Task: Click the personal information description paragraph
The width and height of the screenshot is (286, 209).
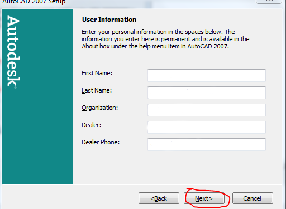Action: [x=165, y=39]
